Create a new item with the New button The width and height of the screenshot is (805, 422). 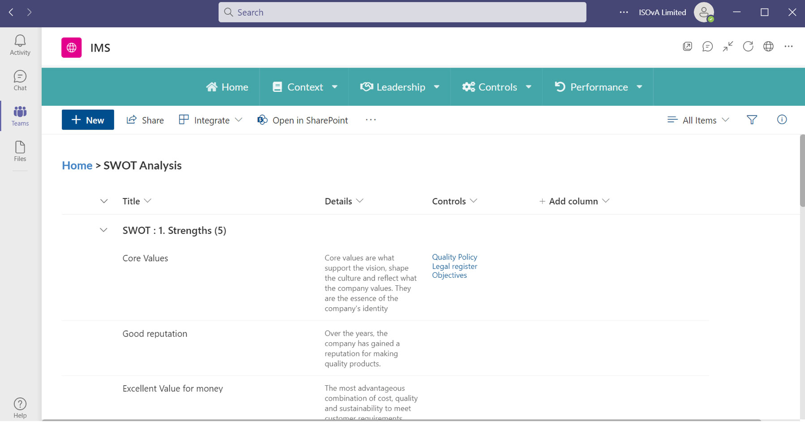point(88,120)
